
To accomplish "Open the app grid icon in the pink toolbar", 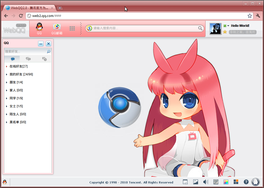I will coord(72,28).
